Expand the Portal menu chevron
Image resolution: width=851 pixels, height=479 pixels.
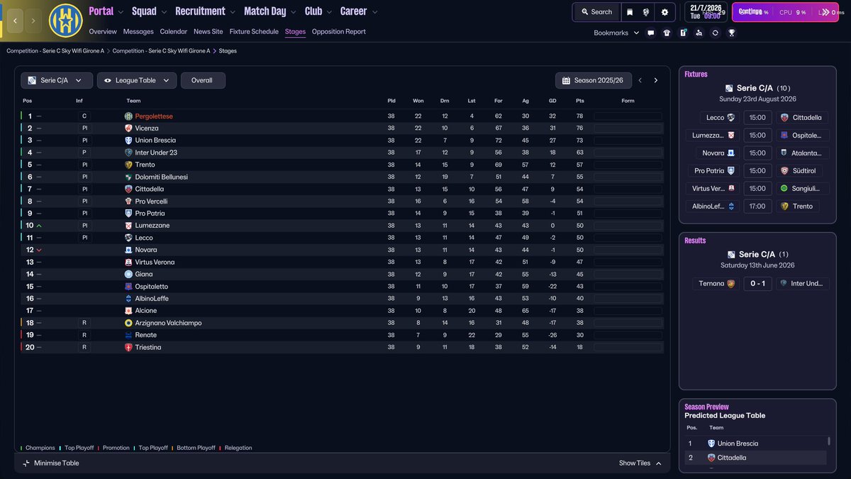(121, 12)
